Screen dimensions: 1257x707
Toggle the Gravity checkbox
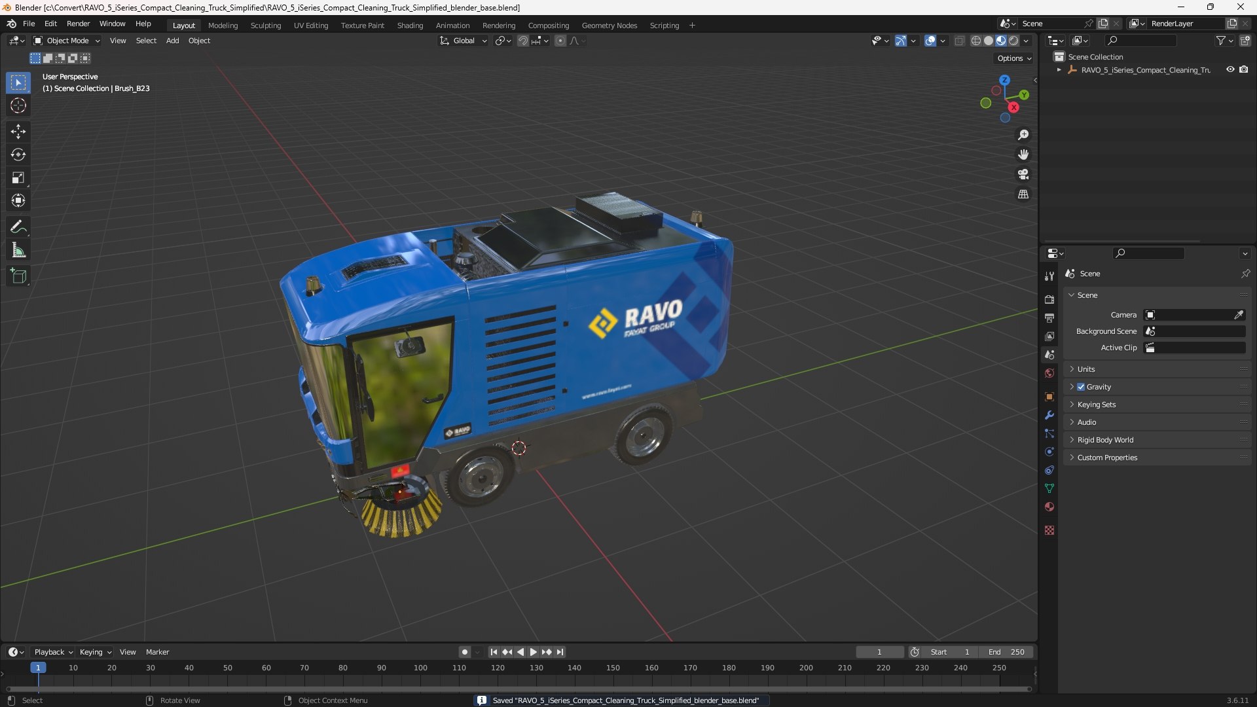(1081, 387)
